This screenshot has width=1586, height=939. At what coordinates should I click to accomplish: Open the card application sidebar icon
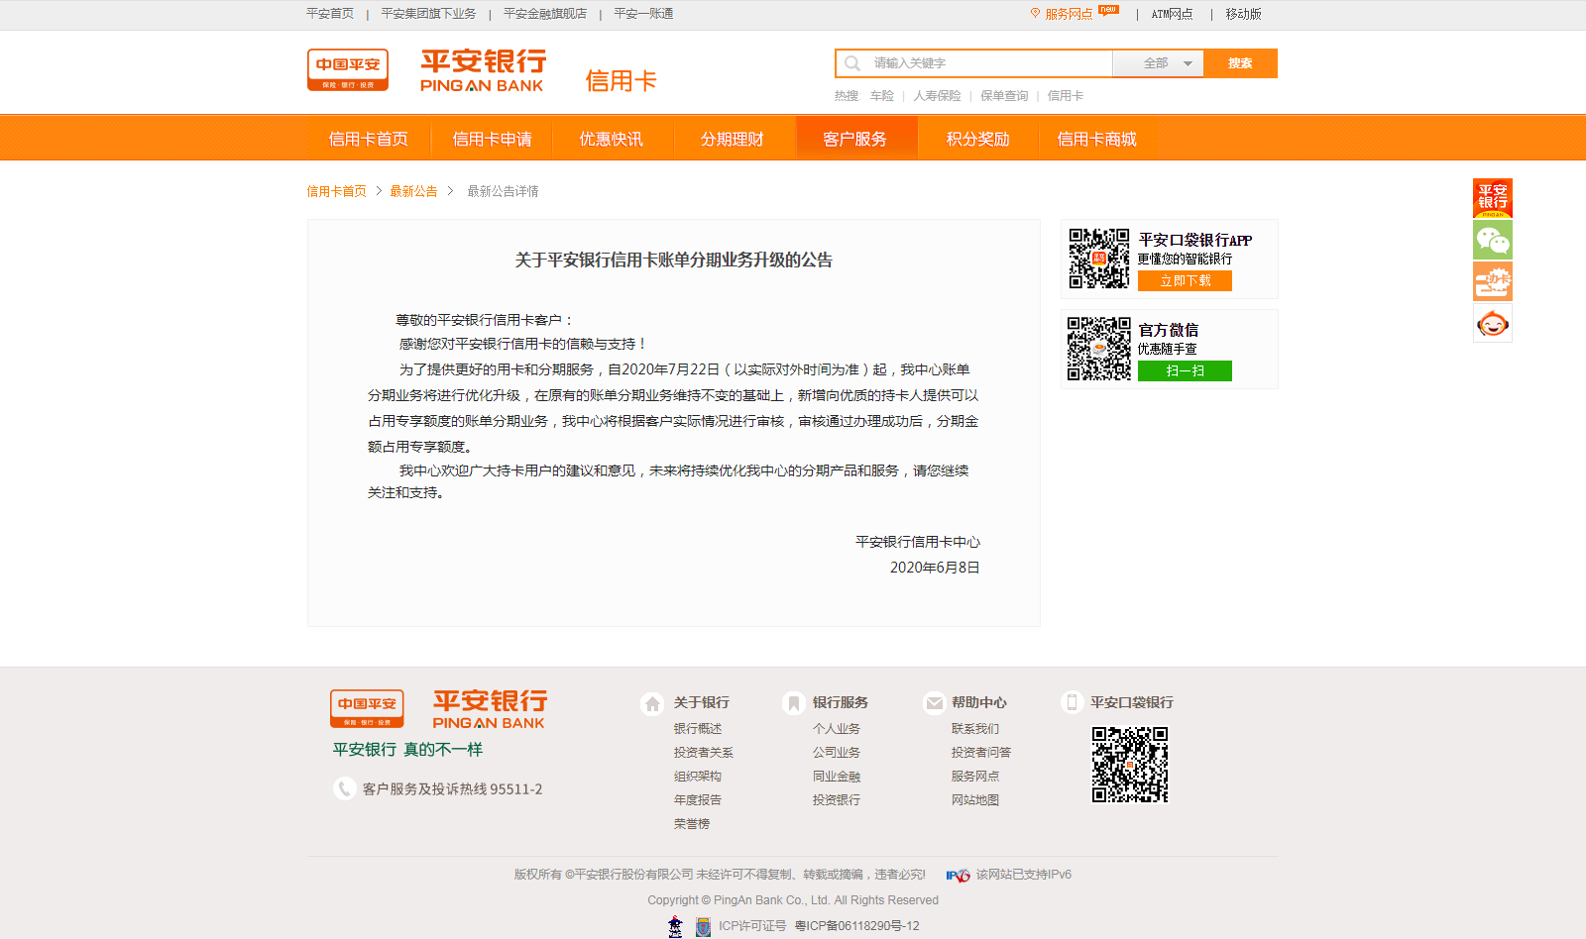pyautogui.click(x=1493, y=281)
